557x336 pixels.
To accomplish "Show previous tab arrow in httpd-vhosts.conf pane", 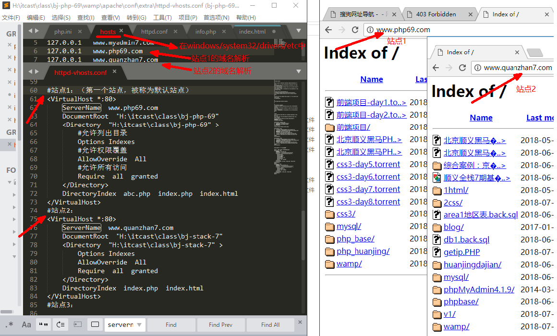I will click(30, 72).
